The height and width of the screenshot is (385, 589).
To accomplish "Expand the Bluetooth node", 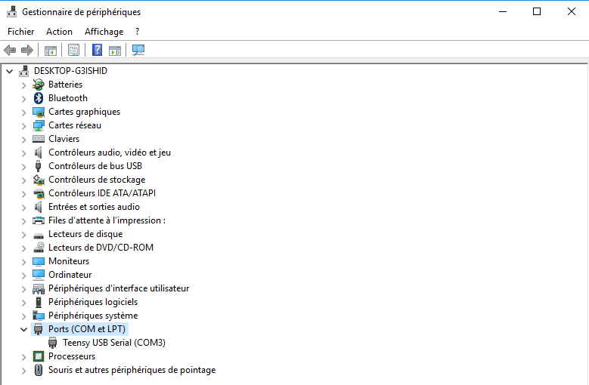I will coord(23,99).
